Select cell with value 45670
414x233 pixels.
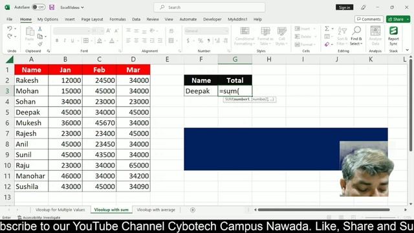coord(99,123)
